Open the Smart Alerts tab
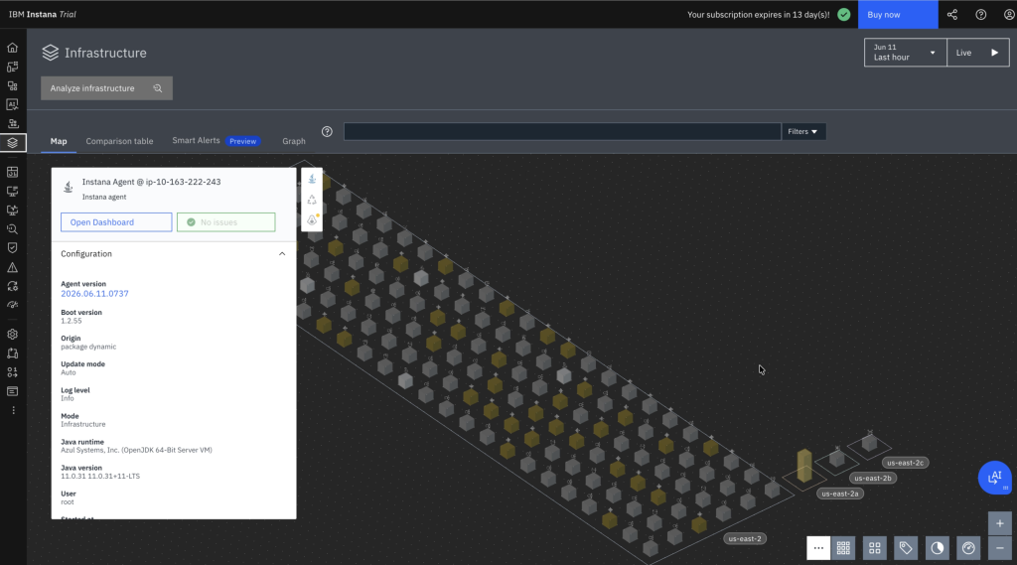 click(x=196, y=140)
